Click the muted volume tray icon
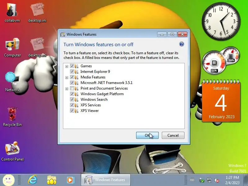This screenshot has width=248, height=186. (216, 180)
